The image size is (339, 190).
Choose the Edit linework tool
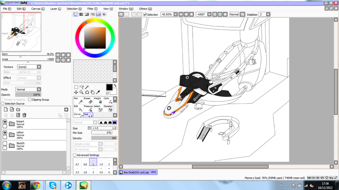tap(78, 108)
